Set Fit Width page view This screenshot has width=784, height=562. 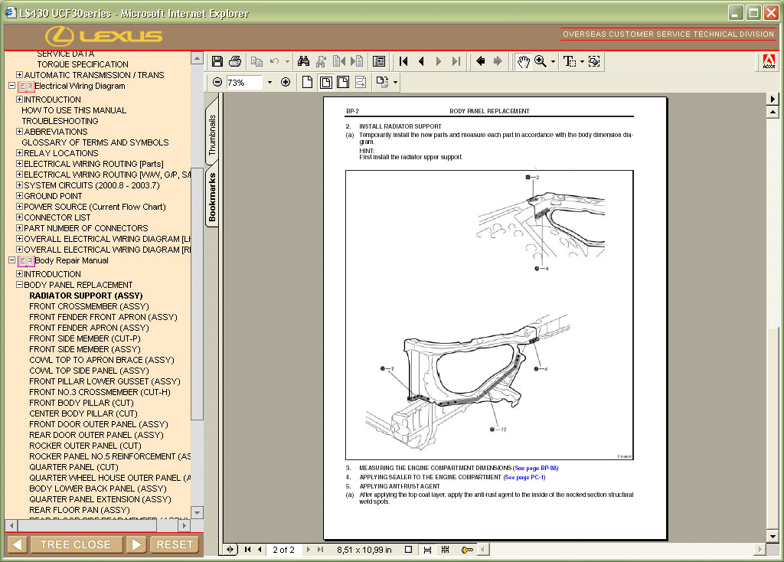click(343, 82)
